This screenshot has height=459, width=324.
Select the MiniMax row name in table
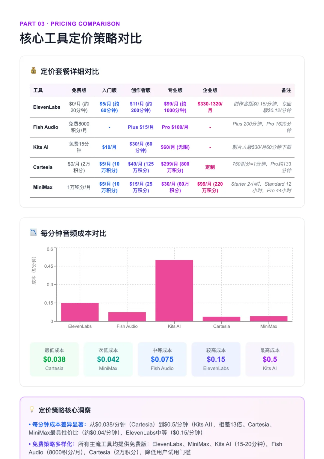43,187
